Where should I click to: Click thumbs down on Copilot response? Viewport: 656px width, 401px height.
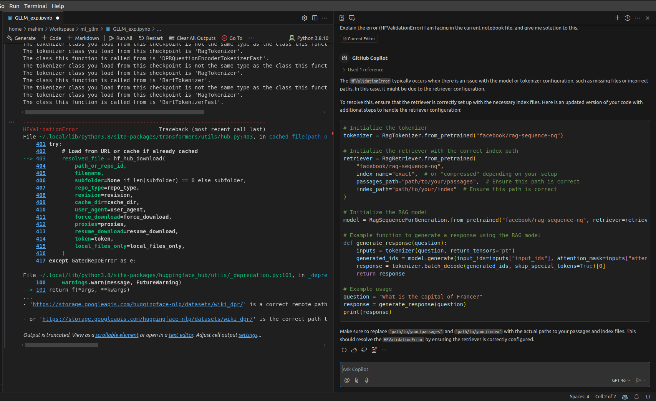(x=364, y=350)
